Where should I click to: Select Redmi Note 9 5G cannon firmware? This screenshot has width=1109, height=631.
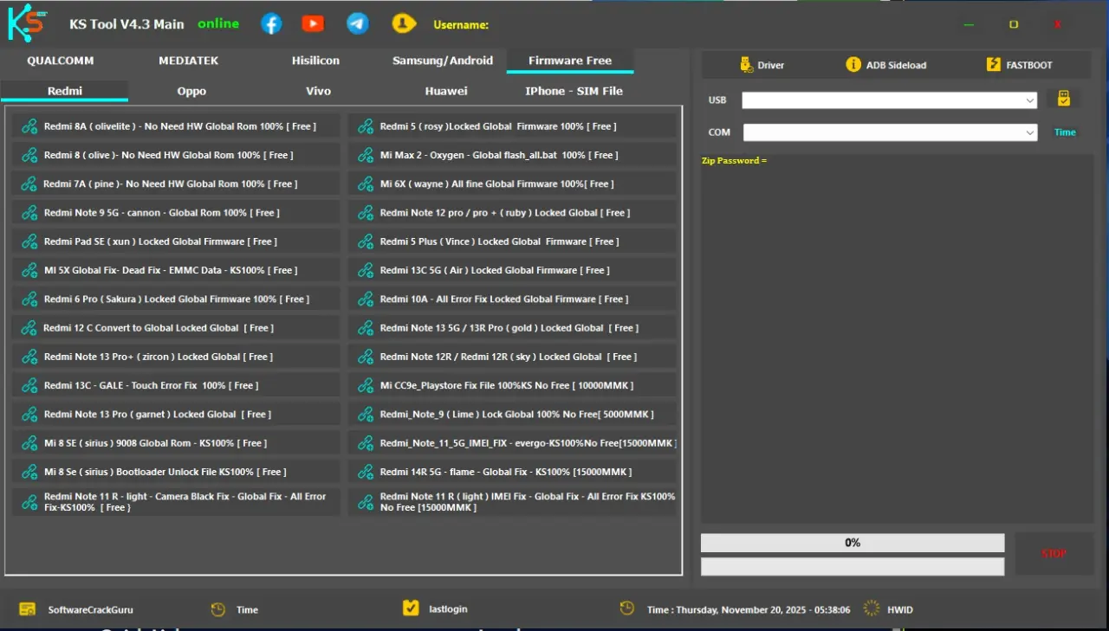176,213
